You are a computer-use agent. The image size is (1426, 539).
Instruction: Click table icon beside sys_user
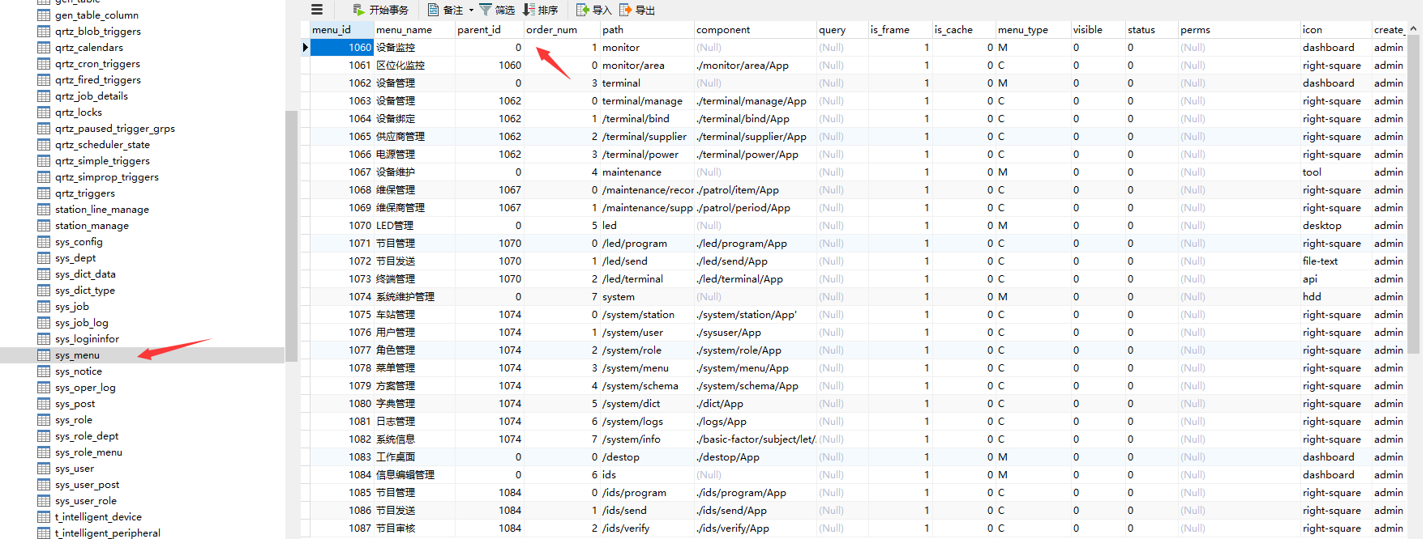pyautogui.click(x=44, y=469)
